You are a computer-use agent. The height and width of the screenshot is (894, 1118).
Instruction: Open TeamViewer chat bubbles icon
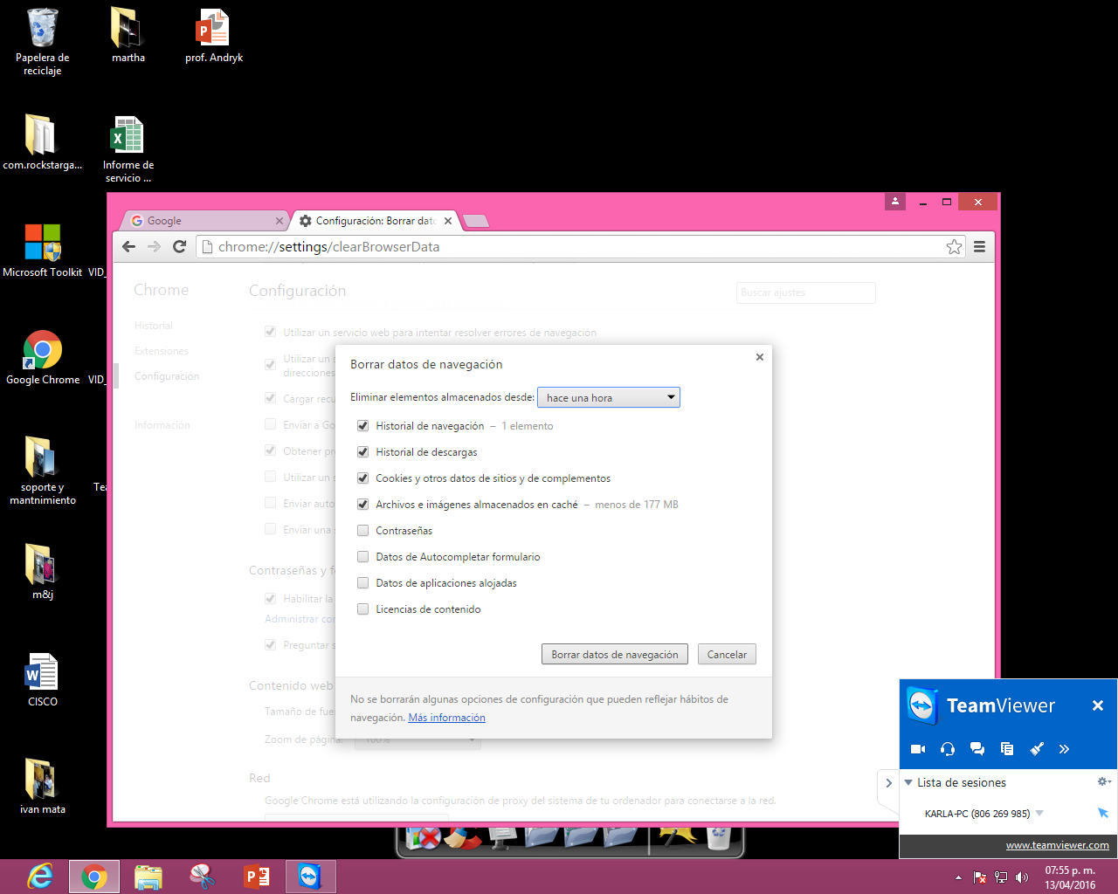977,749
